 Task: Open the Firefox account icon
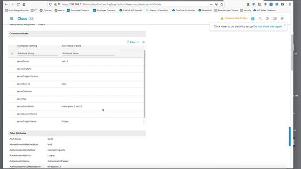[265, 4]
